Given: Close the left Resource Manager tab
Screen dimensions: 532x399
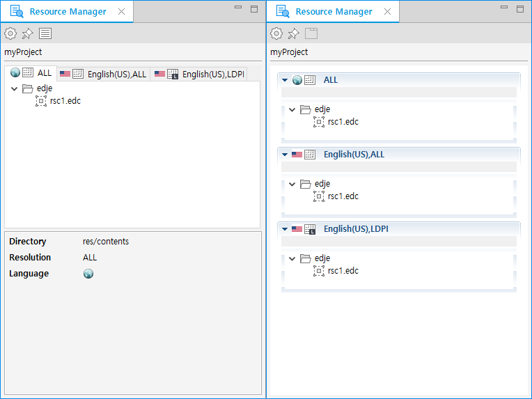Looking at the screenshot, I should [122, 12].
